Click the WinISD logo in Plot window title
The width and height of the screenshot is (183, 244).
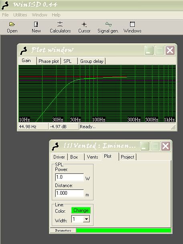pos(24,50)
